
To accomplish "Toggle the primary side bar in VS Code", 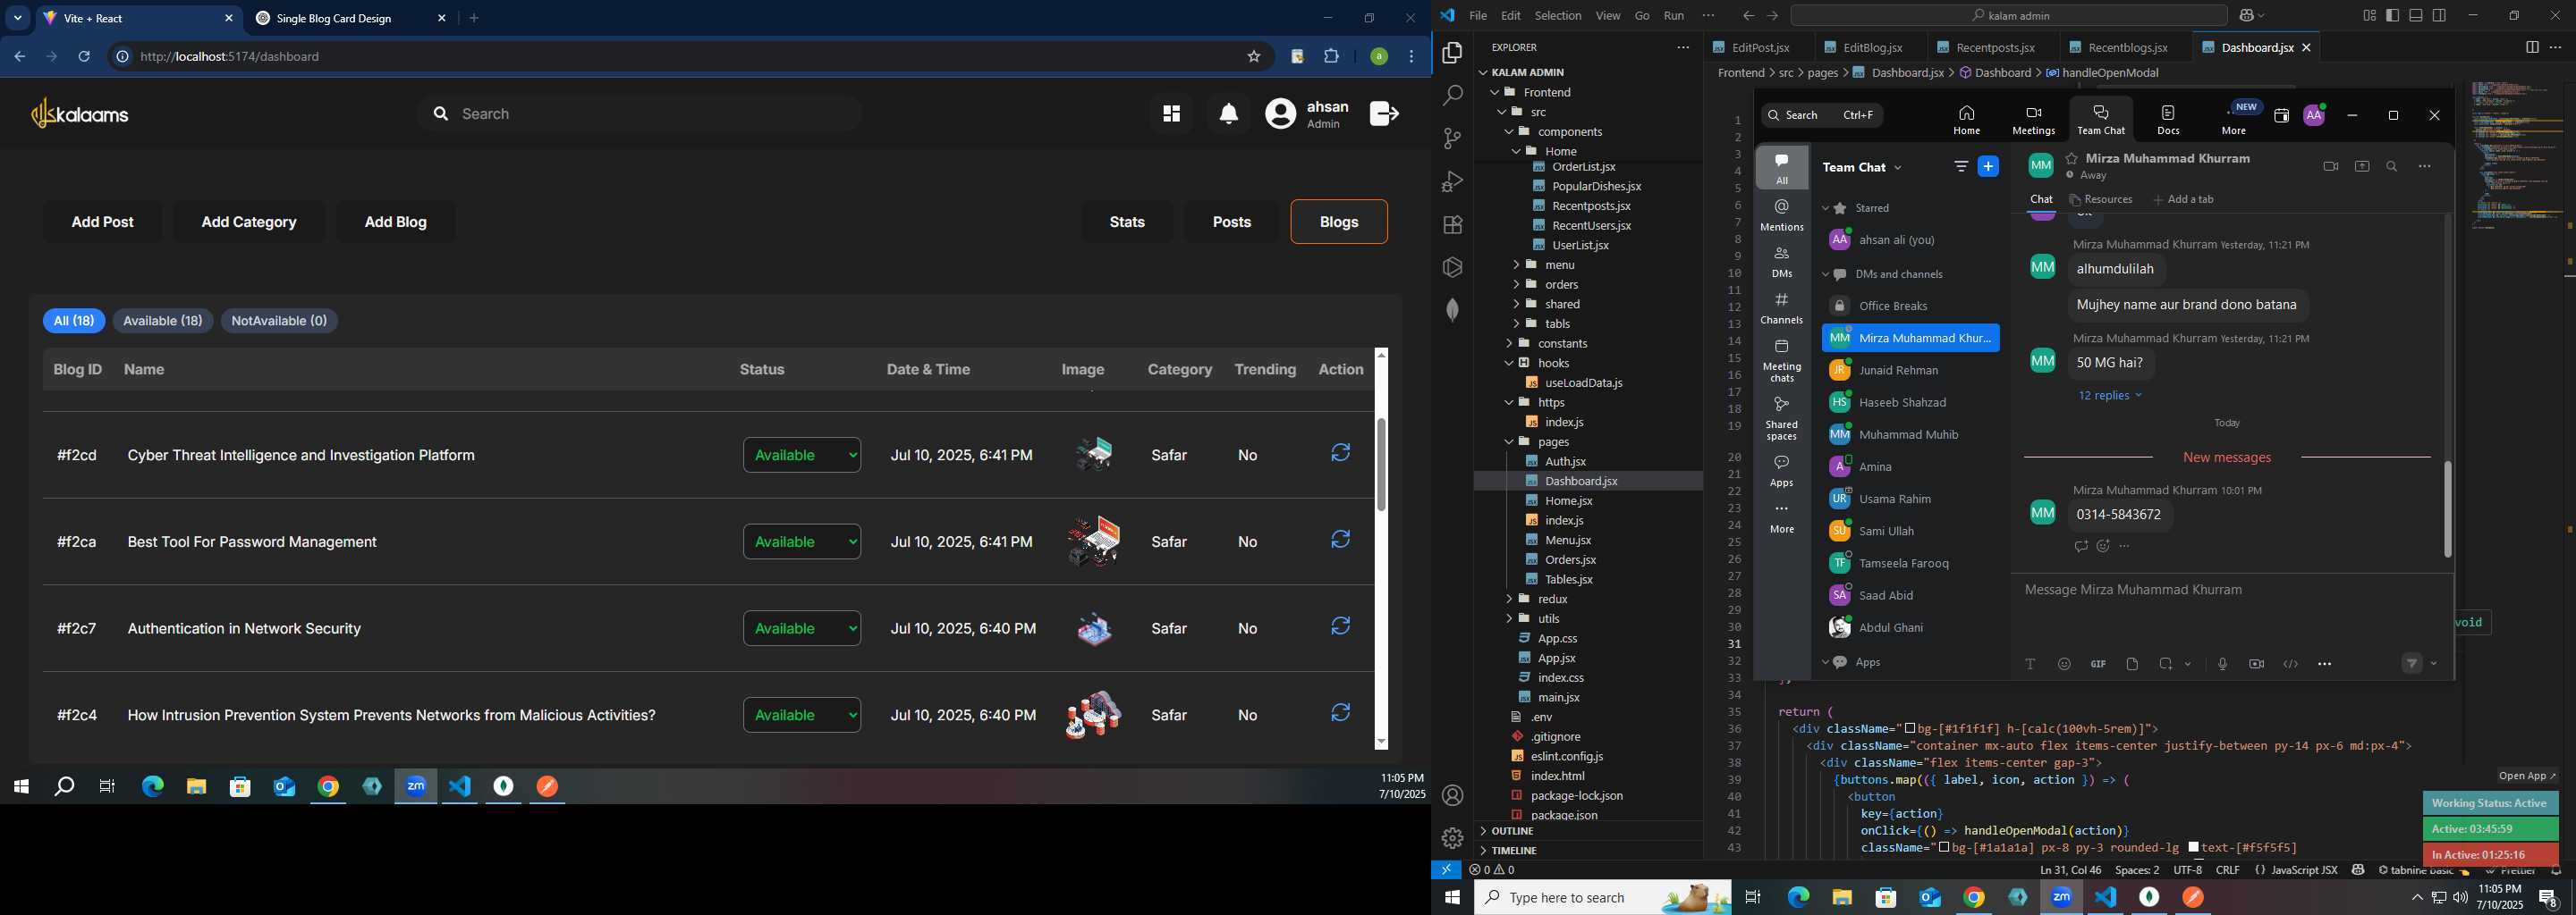I will tap(2392, 15).
